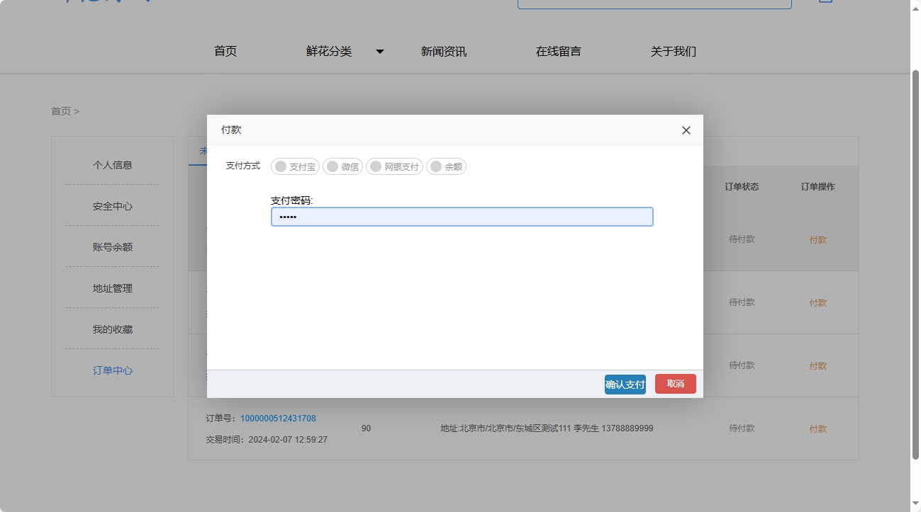Open 个人信息 in the sidebar

112,164
